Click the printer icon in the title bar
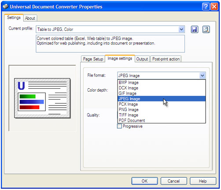Screen dimensions: 221x190 5,7
